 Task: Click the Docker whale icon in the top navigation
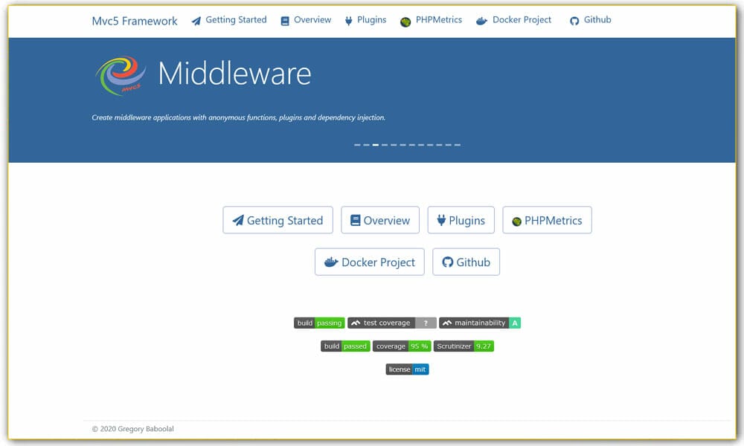coord(483,20)
